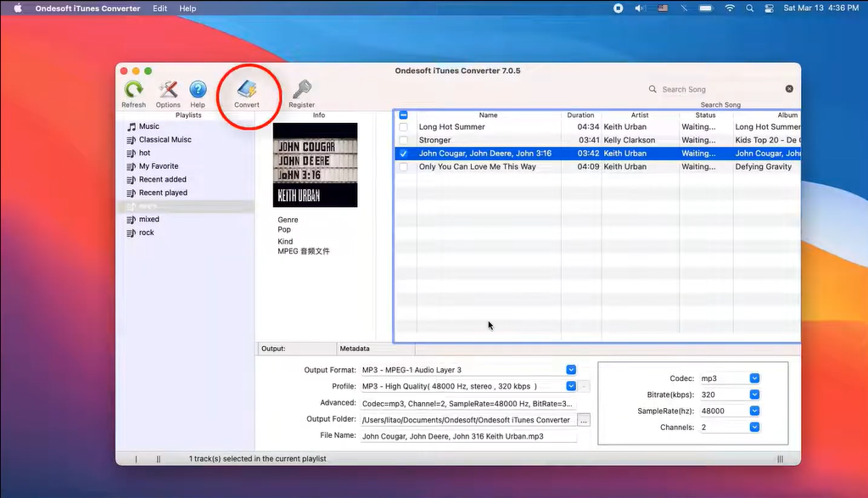Open Control Center in the menu bar
The height and width of the screenshot is (498, 868).
point(769,8)
